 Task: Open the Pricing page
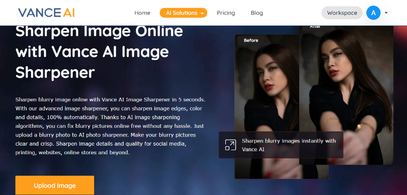(x=226, y=13)
